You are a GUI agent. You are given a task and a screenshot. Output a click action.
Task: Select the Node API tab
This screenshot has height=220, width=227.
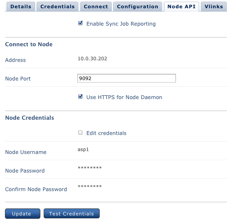click(x=181, y=7)
